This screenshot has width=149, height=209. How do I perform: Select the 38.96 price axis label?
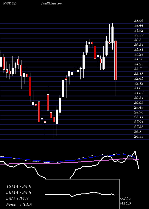tap(139, 21)
